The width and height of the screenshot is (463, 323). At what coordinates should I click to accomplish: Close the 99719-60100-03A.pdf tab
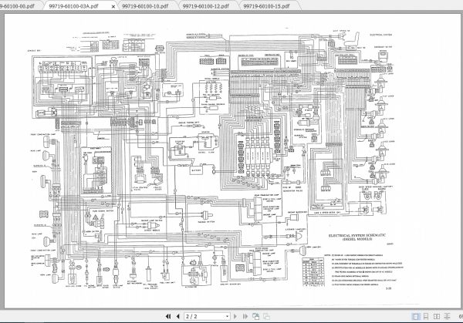point(113,6)
